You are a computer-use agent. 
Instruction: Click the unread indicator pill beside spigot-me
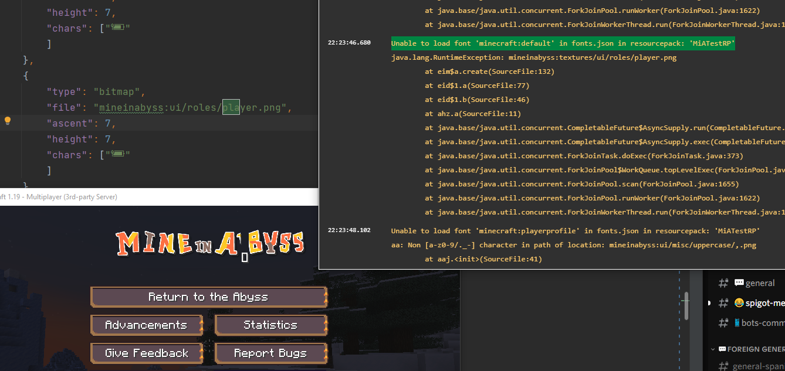(709, 303)
